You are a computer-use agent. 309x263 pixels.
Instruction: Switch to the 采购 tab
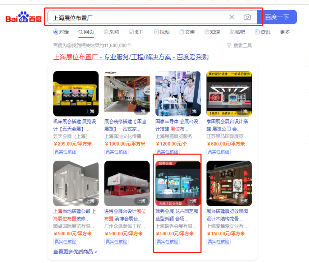click(111, 32)
